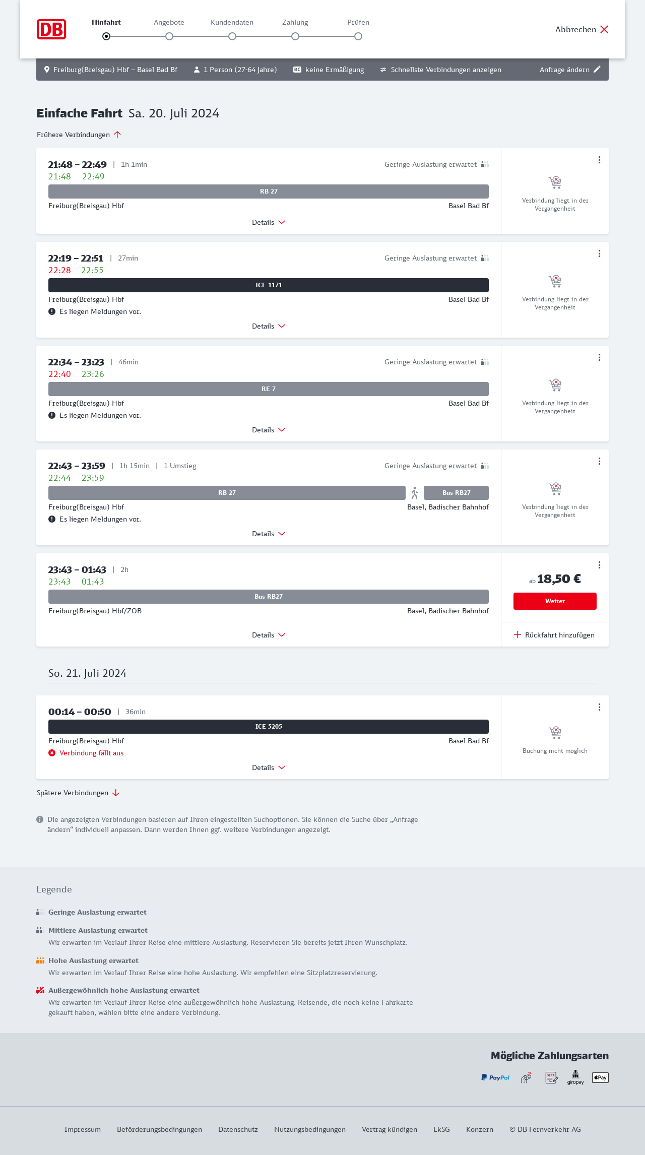Click the PayPal payment icon

pyautogui.click(x=495, y=1077)
